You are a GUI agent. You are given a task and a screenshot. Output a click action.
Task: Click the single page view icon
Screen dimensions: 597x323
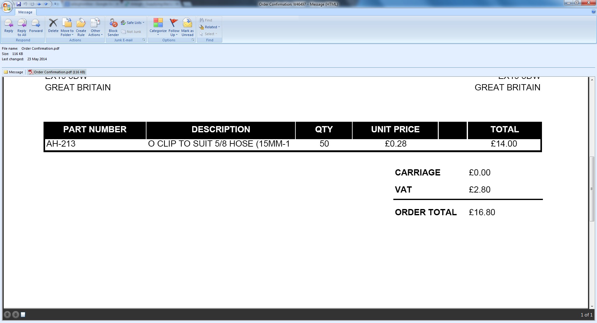click(x=23, y=315)
